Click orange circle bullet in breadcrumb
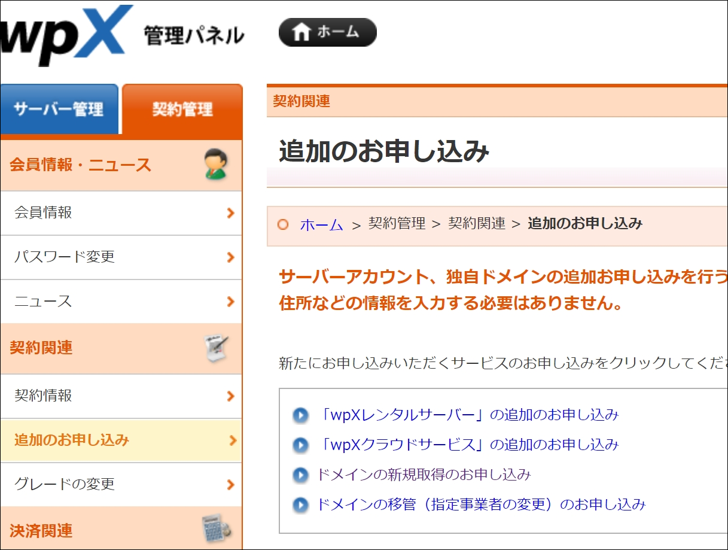The image size is (728, 550). pyautogui.click(x=283, y=224)
